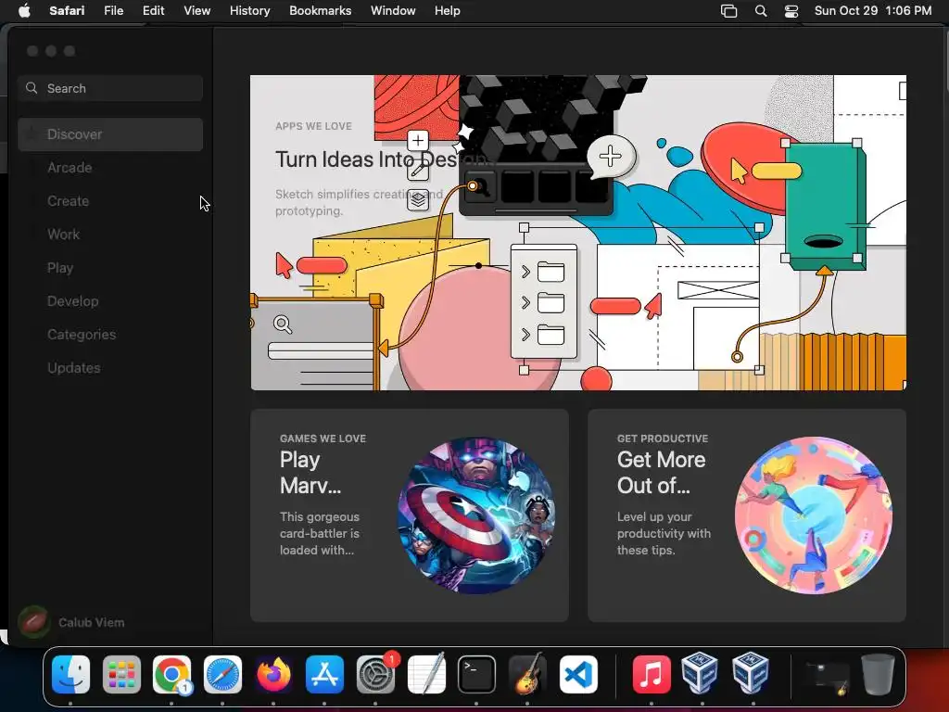
Task: Open System Preferences with the update badge
Action: pyautogui.click(x=376, y=674)
